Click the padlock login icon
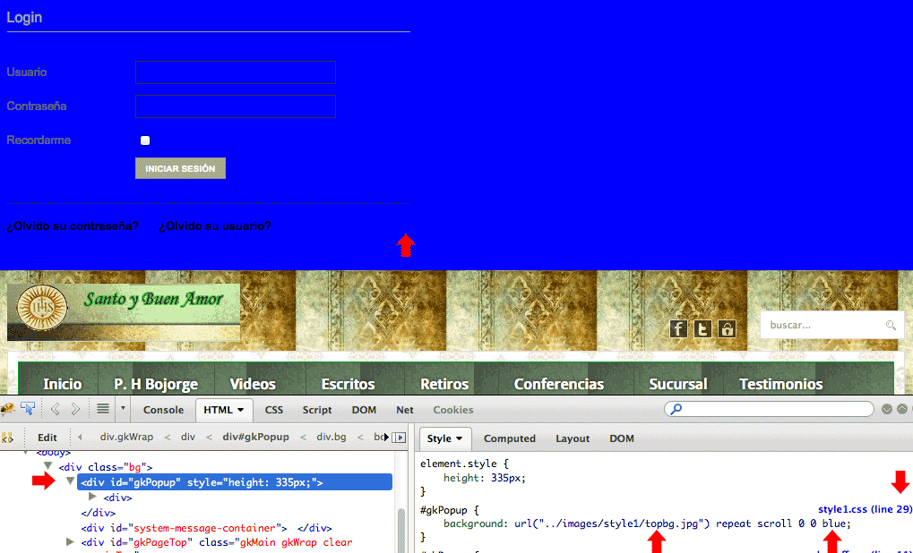This screenshot has width=913, height=553. pyautogui.click(x=727, y=329)
